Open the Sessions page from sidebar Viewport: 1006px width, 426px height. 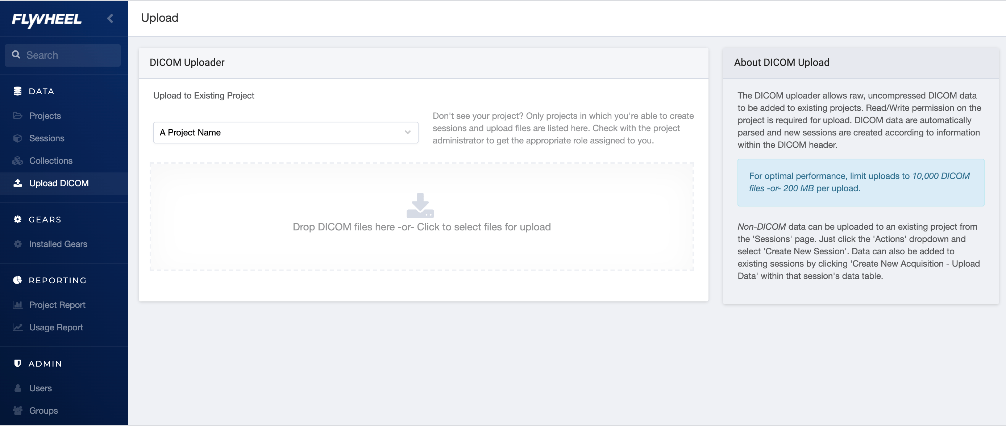point(47,138)
